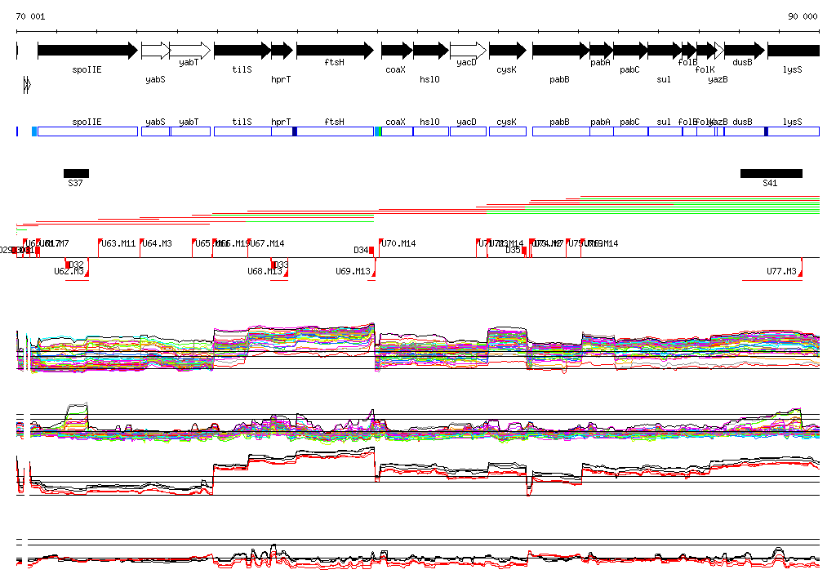Click the pabB blue outlined box

click(x=561, y=131)
